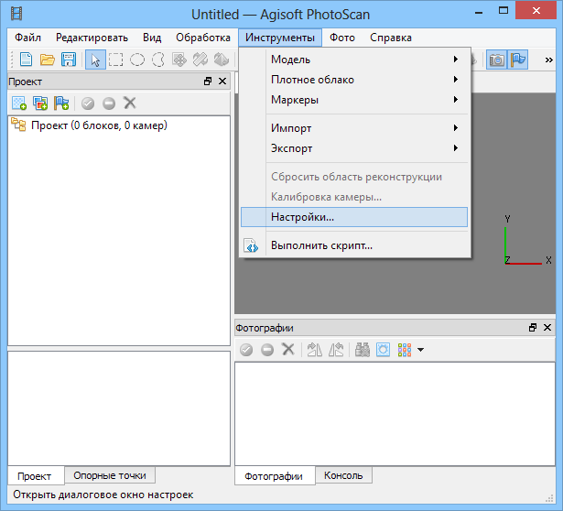Open the Редактировать menu
This screenshot has width=563, height=511.
pos(92,38)
